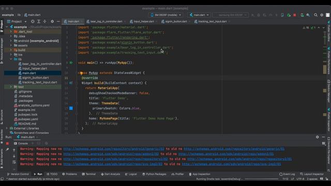Open Flutter Outline side panel
This screenshot has height=186, width=331.
[x=329, y=31]
